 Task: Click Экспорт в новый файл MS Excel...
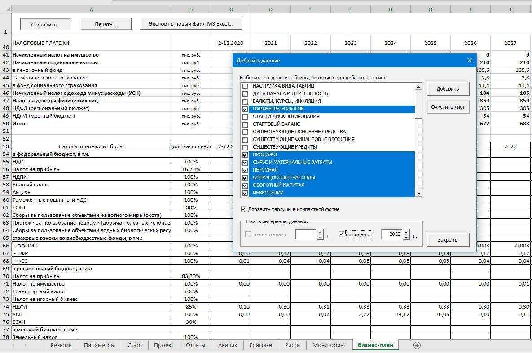pos(191,24)
